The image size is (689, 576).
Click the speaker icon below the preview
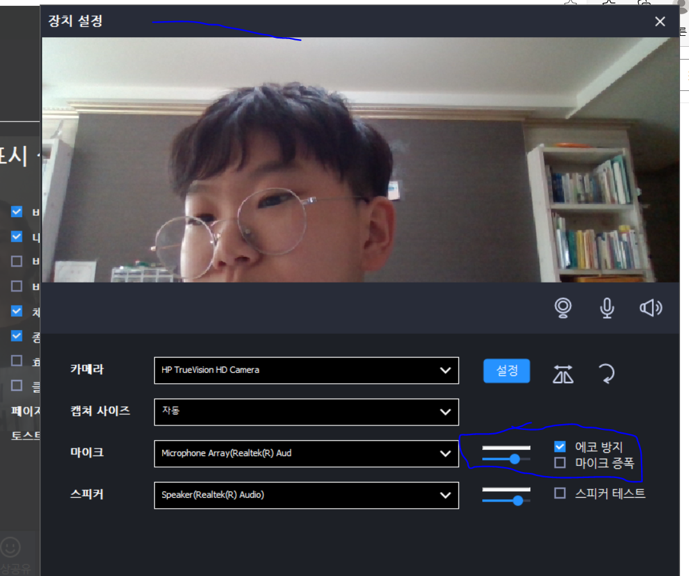[x=651, y=308]
